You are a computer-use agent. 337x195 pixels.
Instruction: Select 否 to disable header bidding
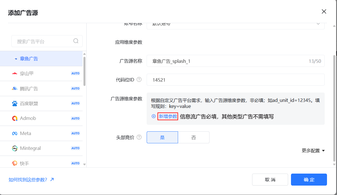[x=194, y=137]
